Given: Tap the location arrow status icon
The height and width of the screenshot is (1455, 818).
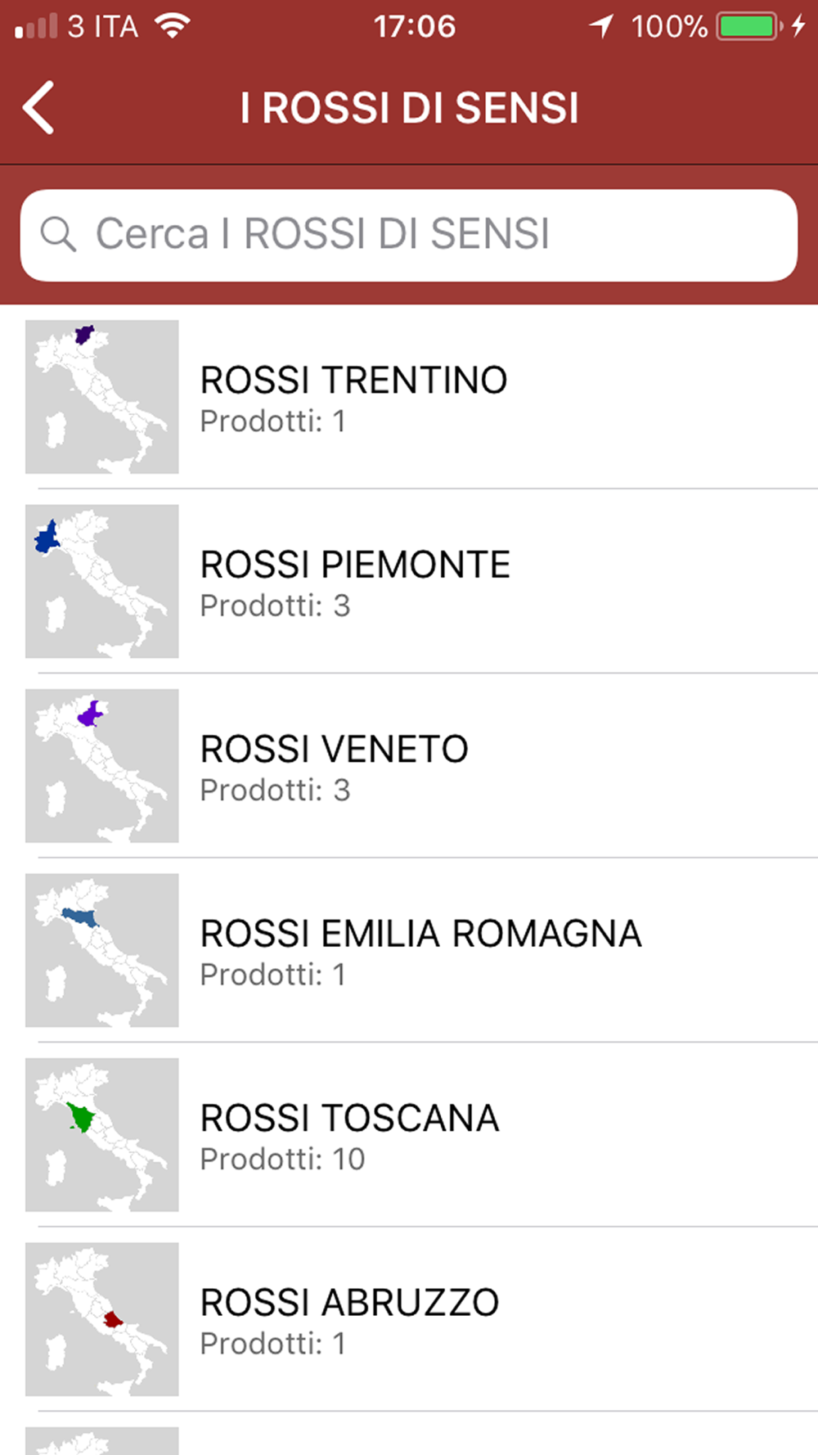Looking at the screenshot, I should 602,26.
